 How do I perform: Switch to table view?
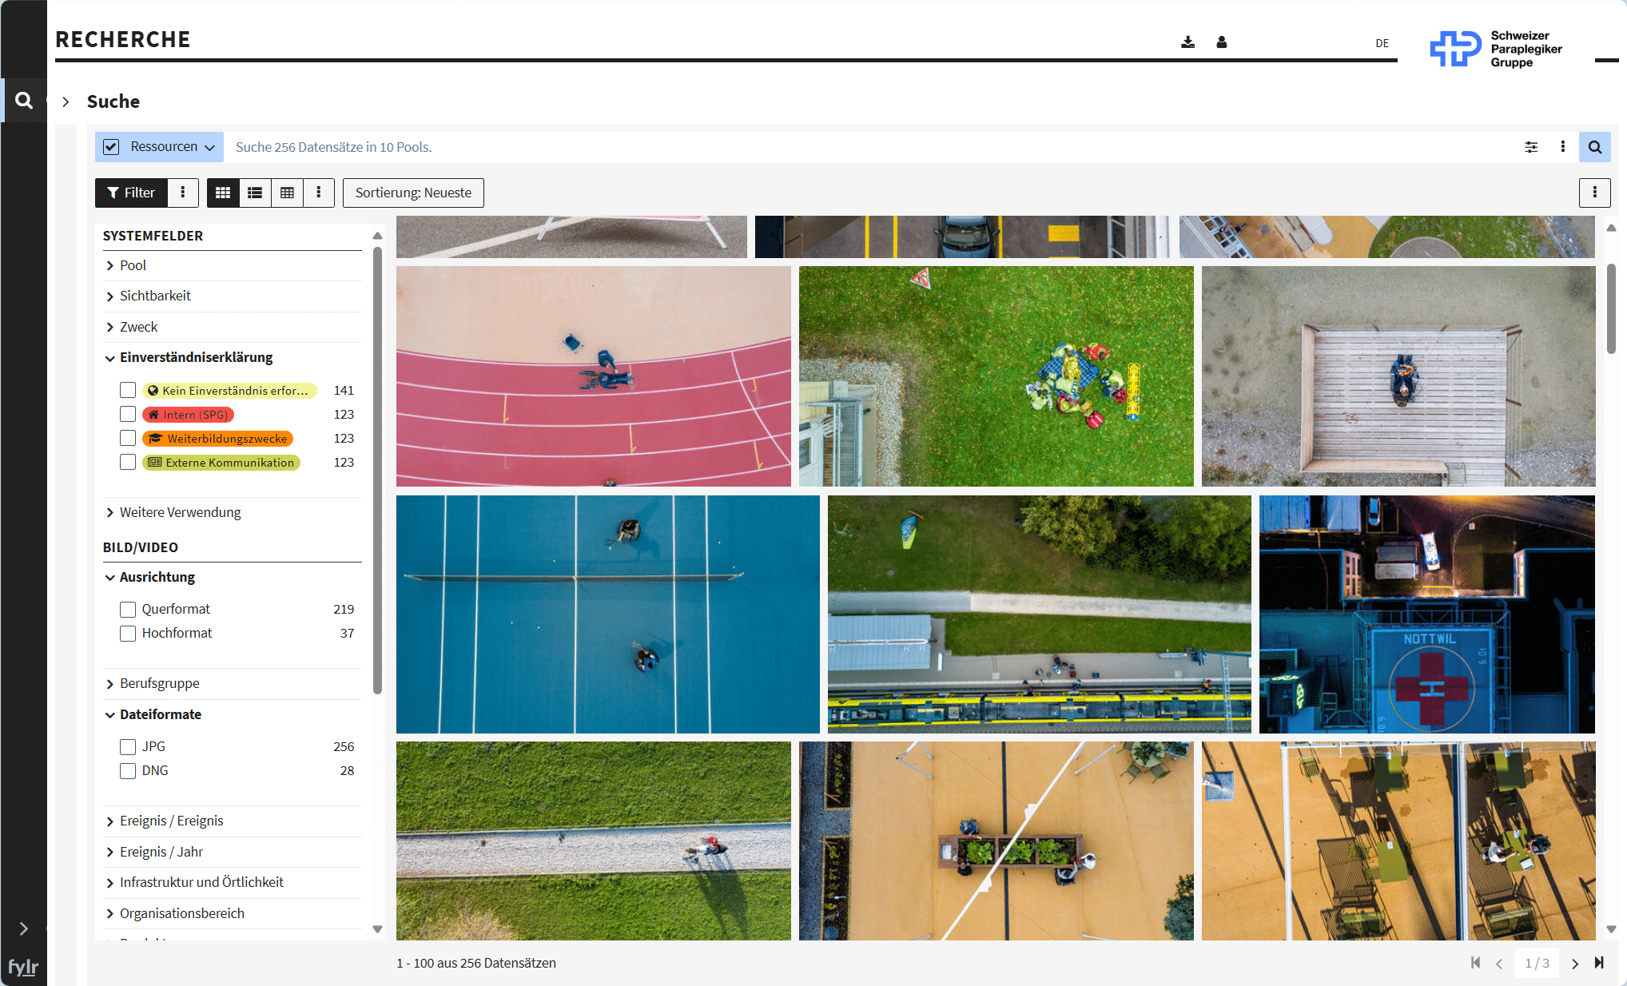[287, 193]
